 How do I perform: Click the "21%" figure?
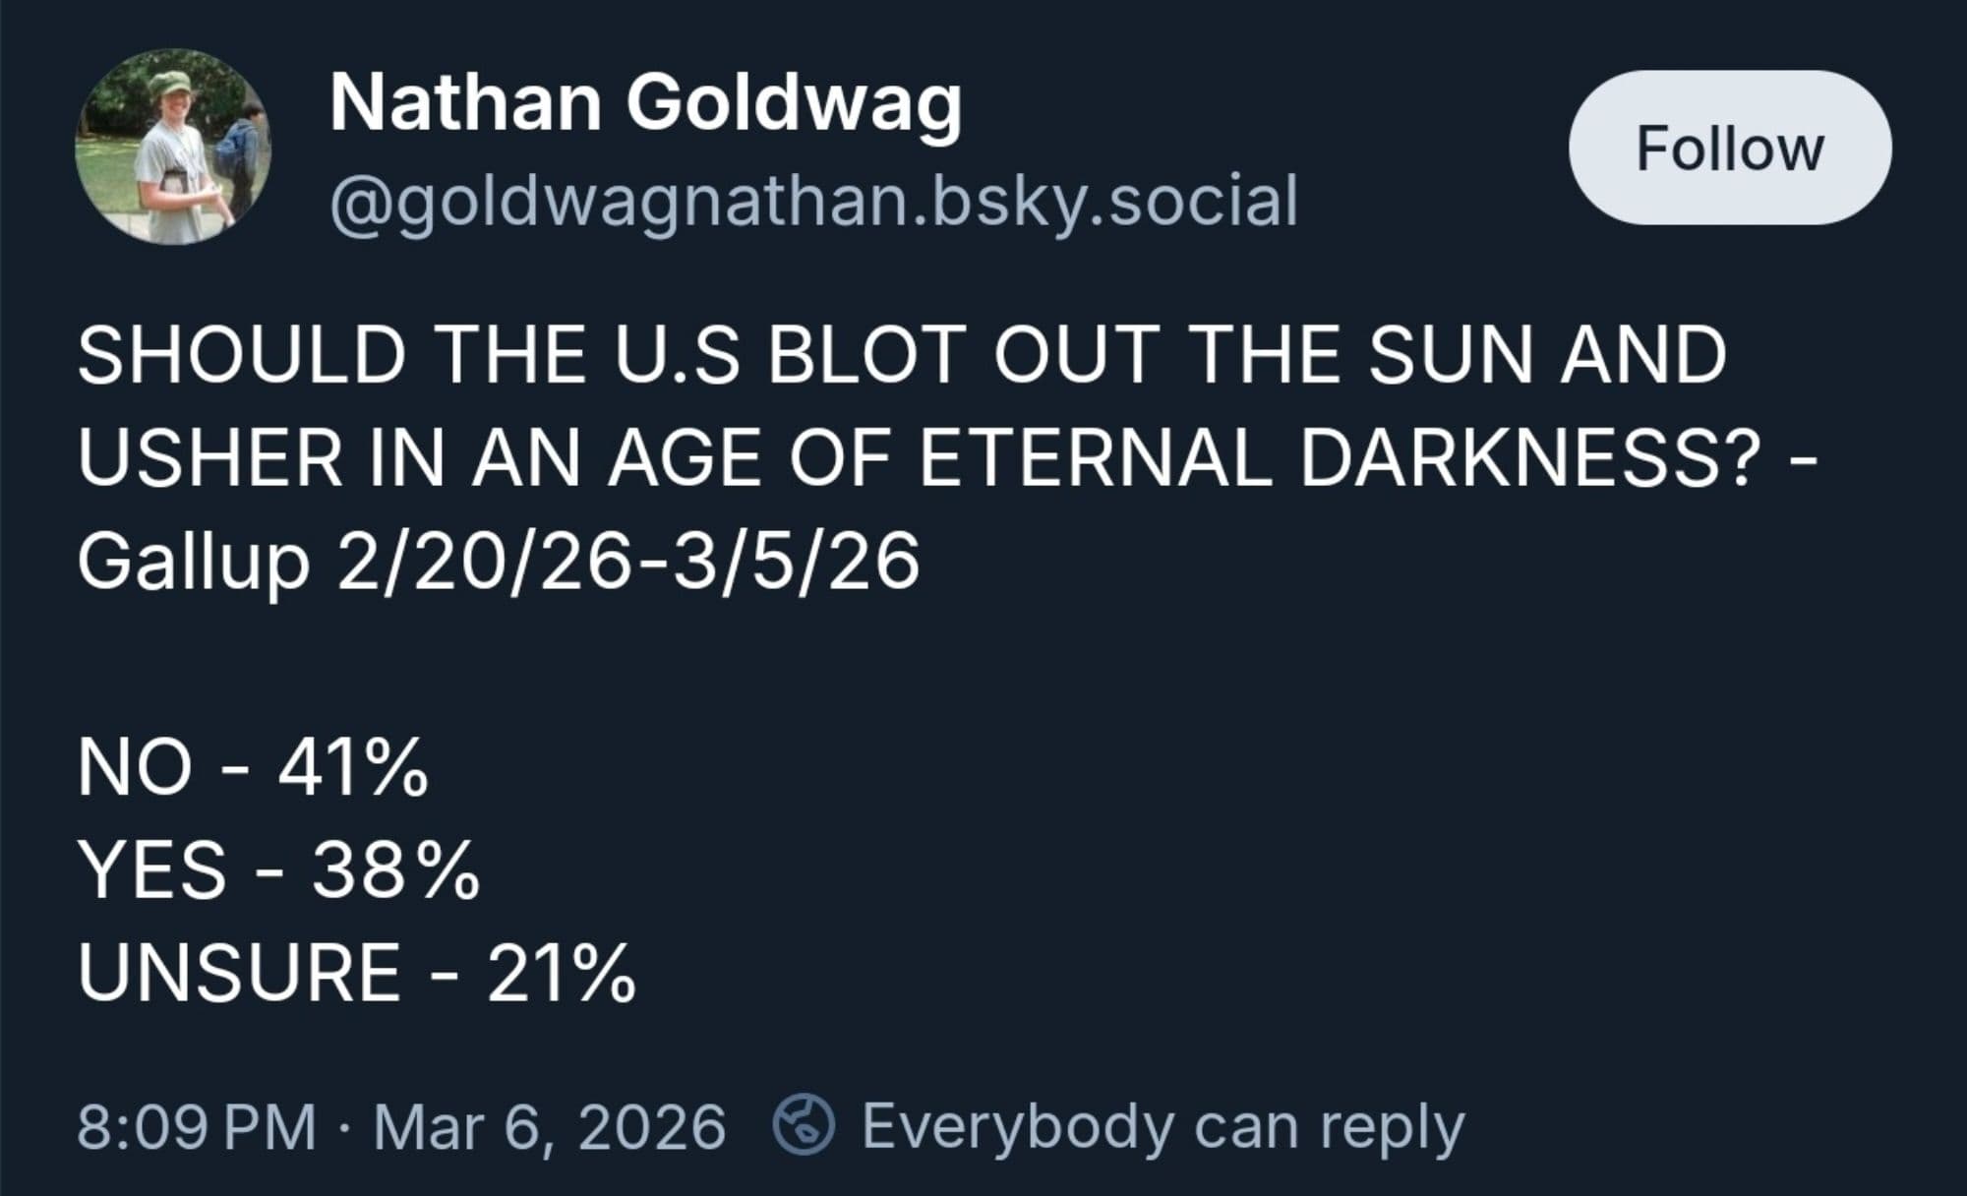pos(561,974)
